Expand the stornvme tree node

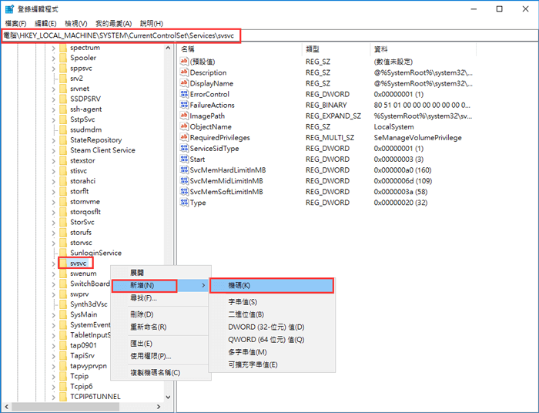(53, 202)
